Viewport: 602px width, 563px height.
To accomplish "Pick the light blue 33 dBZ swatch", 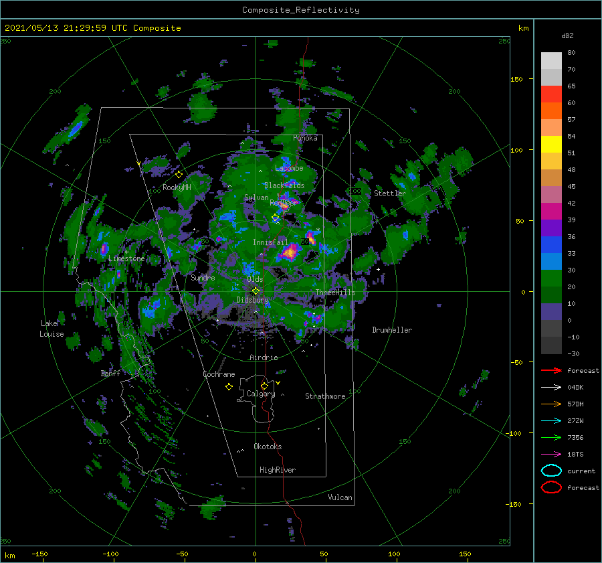I will pyautogui.click(x=551, y=261).
